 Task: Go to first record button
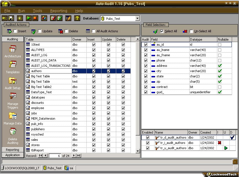pyautogui.click(x=40, y=156)
